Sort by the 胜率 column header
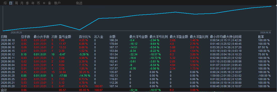277x92 pixels. point(261,37)
